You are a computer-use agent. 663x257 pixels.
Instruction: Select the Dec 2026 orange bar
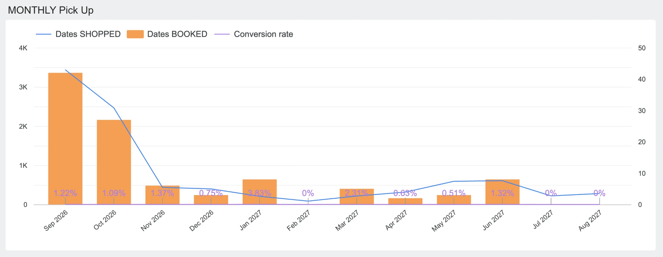tap(211, 200)
